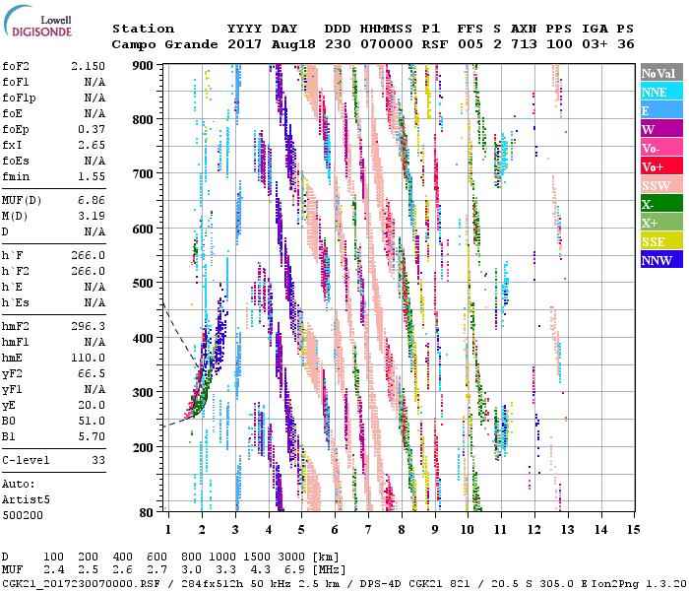Viewport: 689px width, 591px height.
Task: Click the Ion2Png 1.3.20 footer text
Action: [x=639, y=583]
